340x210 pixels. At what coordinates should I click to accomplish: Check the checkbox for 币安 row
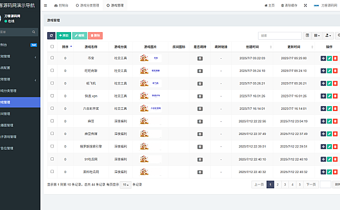(52, 58)
